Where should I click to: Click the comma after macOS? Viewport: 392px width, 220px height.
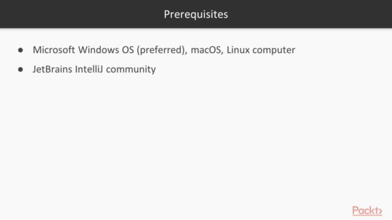click(222, 53)
